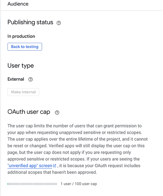Open help icon beside OAuth user cap

tap(57, 113)
